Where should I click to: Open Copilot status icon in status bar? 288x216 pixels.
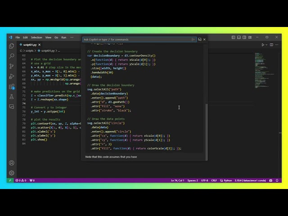click(x=271, y=180)
